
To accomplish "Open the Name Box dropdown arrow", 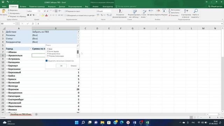I will pos(14,23).
